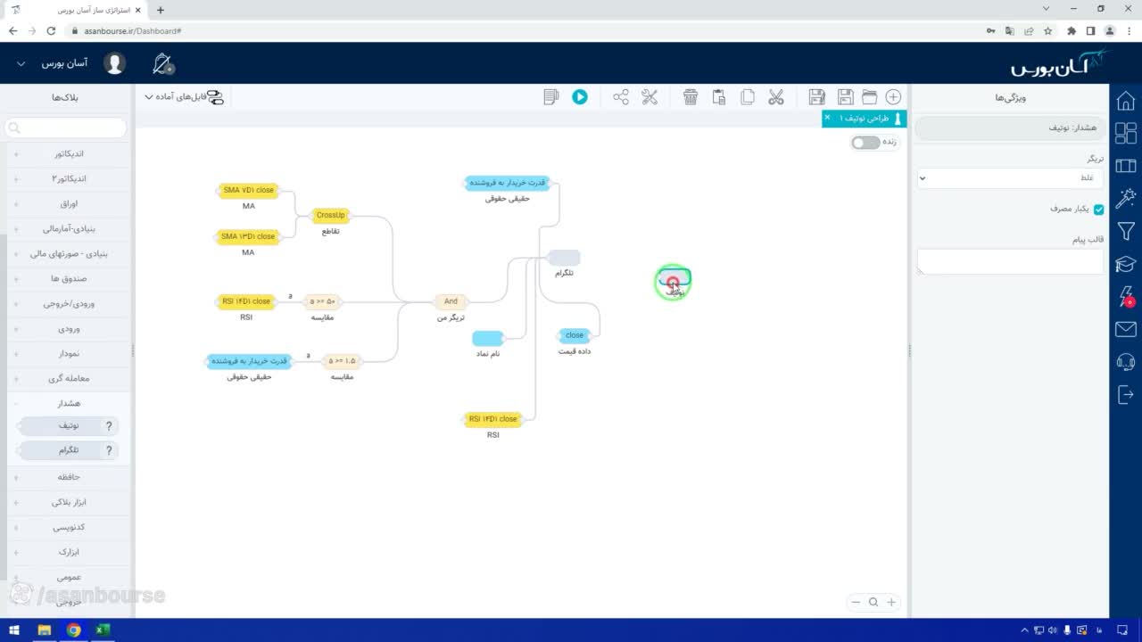Expand the فایل‌های آماده dropdown
Image resolution: width=1142 pixels, height=642 pixels.
click(184, 97)
